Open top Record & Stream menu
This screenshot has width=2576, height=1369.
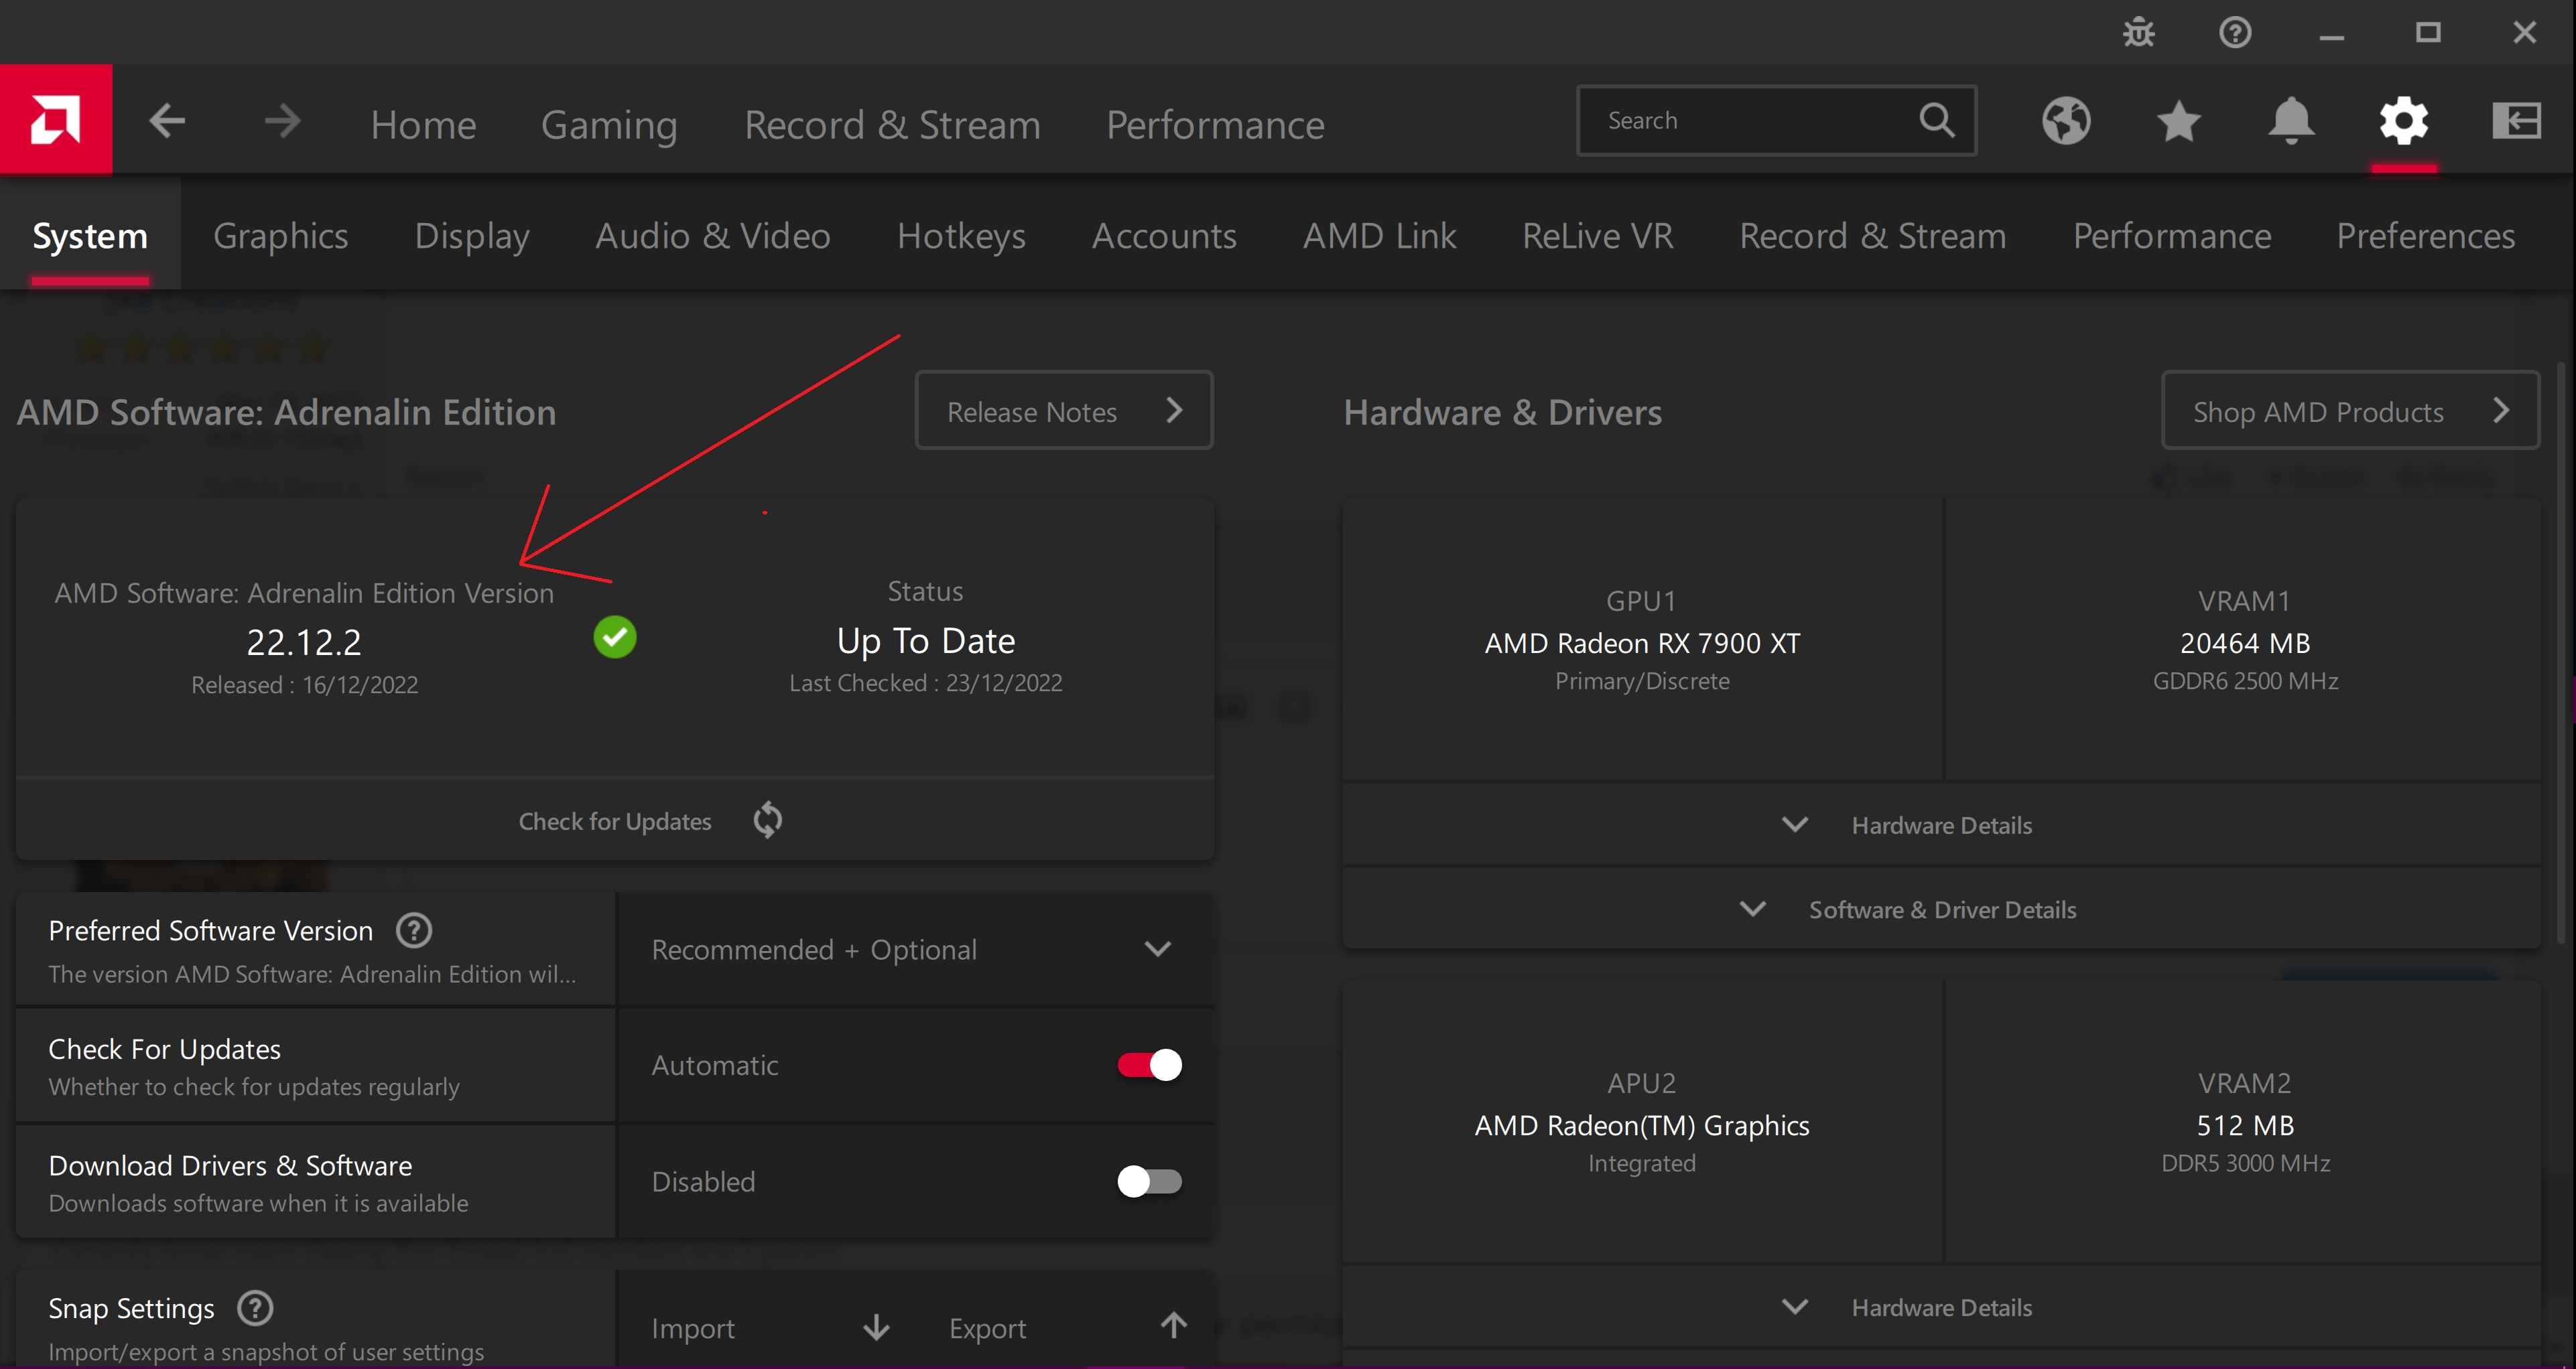click(x=892, y=125)
